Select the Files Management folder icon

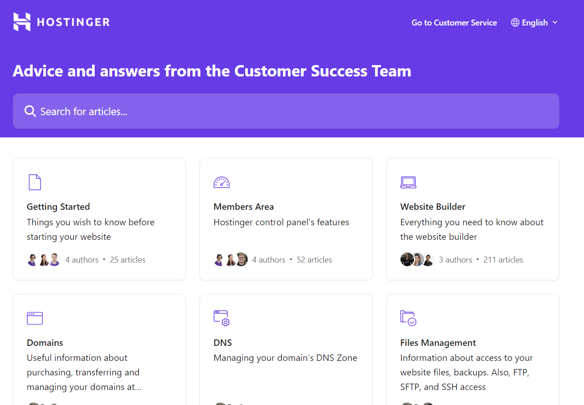(408, 318)
